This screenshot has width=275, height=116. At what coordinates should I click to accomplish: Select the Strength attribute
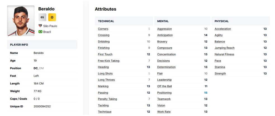click(x=220, y=74)
